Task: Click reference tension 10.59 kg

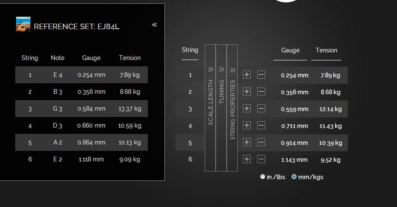Action: [x=130, y=125]
